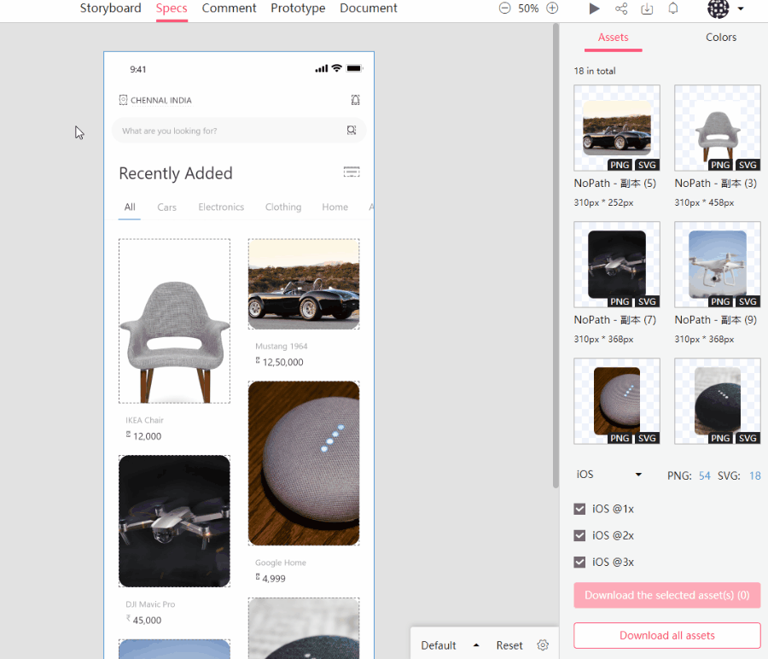
Task: Click the DJI Mavic Pro image in mockup
Action: (x=174, y=521)
